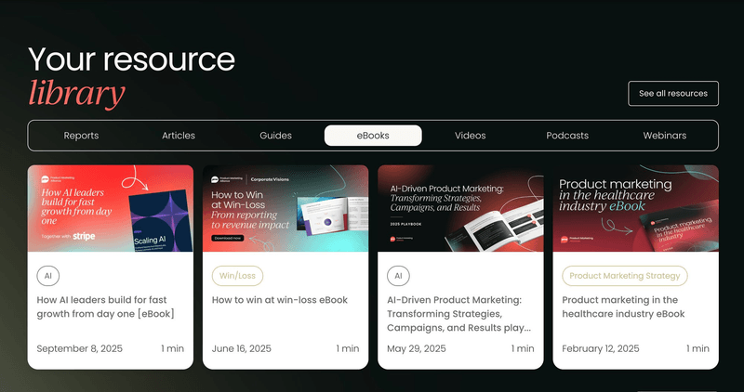Click the AI tag on the AI leaders card
The height and width of the screenshot is (392, 744).
click(47, 276)
